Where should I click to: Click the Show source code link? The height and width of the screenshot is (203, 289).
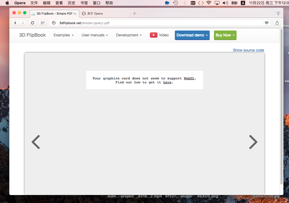[248, 50]
